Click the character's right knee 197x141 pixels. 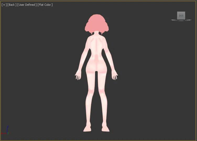tap(102, 92)
